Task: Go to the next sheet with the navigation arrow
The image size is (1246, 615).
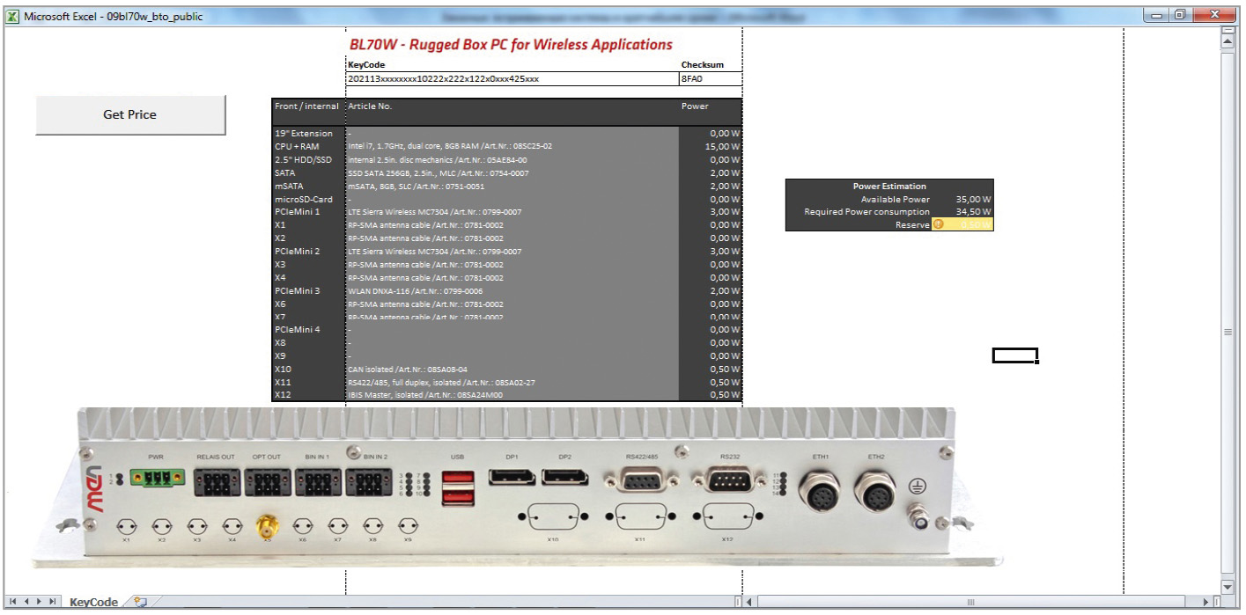Action: 40,602
